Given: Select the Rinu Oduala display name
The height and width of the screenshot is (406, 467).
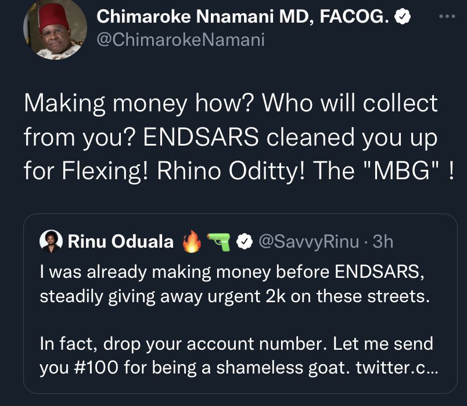Looking at the screenshot, I should pyautogui.click(x=121, y=241).
